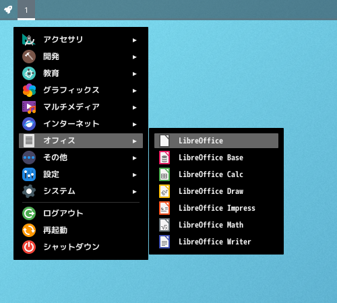Open the グラフィックス menu entry
The width and height of the screenshot is (337, 303).
[x=81, y=90]
